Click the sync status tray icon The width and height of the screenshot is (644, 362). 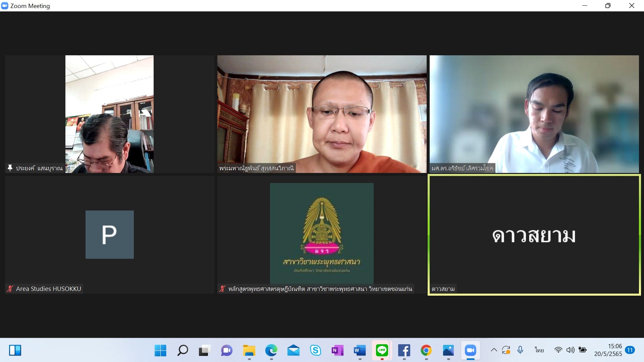point(506,350)
